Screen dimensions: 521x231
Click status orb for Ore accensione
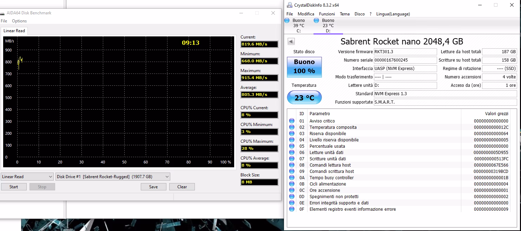tap(292, 190)
